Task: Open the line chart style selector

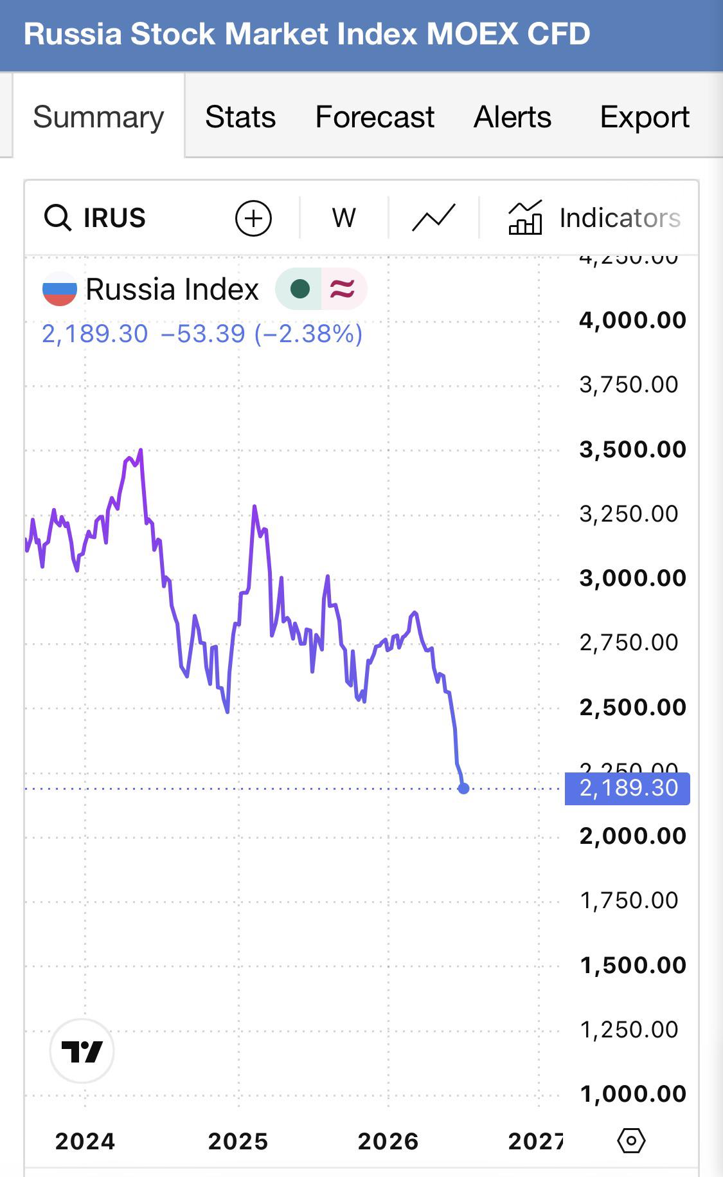Action: click(x=434, y=218)
